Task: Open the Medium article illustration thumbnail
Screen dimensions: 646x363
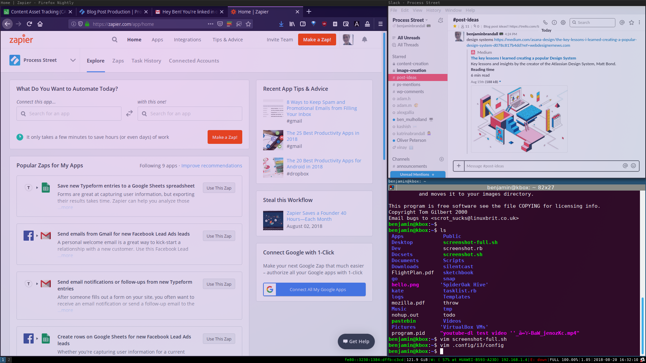Action: pyautogui.click(x=519, y=119)
